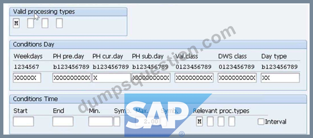Click the Max. field showing 2.00
This screenshot has width=313, height=138.
point(147,121)
